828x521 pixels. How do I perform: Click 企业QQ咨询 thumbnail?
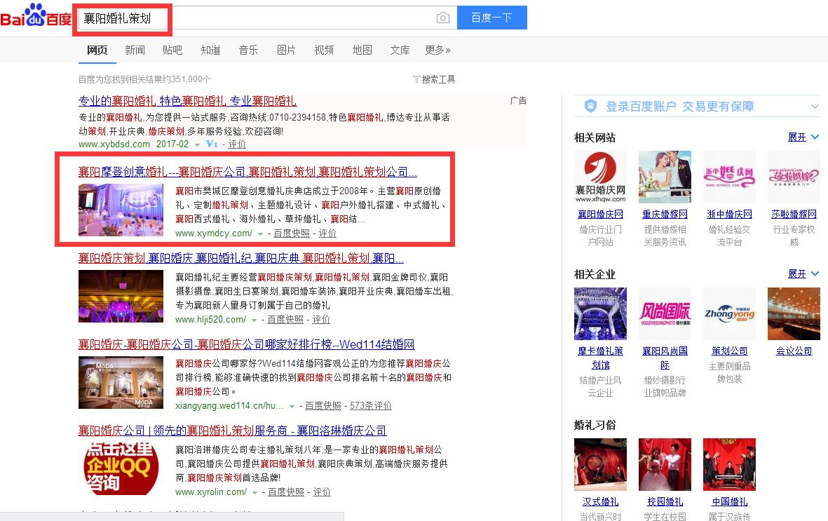tap(121, 468)
